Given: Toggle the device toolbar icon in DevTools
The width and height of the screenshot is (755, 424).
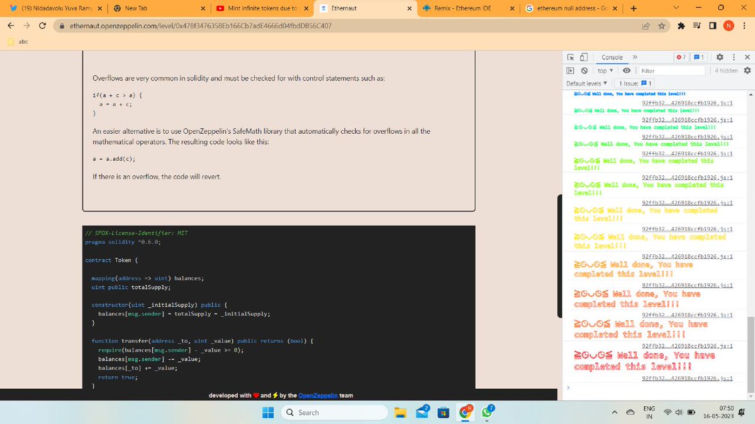Looking at the screenshot, I should pyautogui.click(x=583, y=57).
